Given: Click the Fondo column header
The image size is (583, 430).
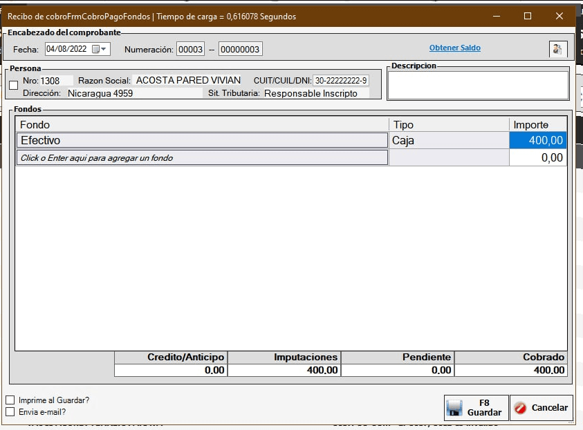Looking at the screenshot, I should (202, 124).
